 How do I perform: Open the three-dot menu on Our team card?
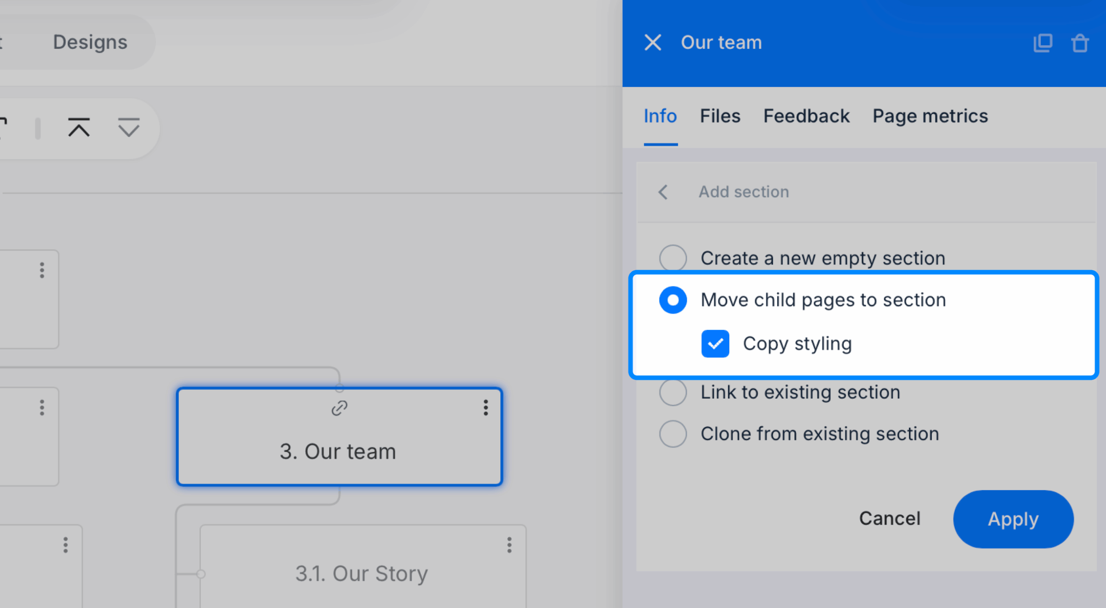[486, 407]
